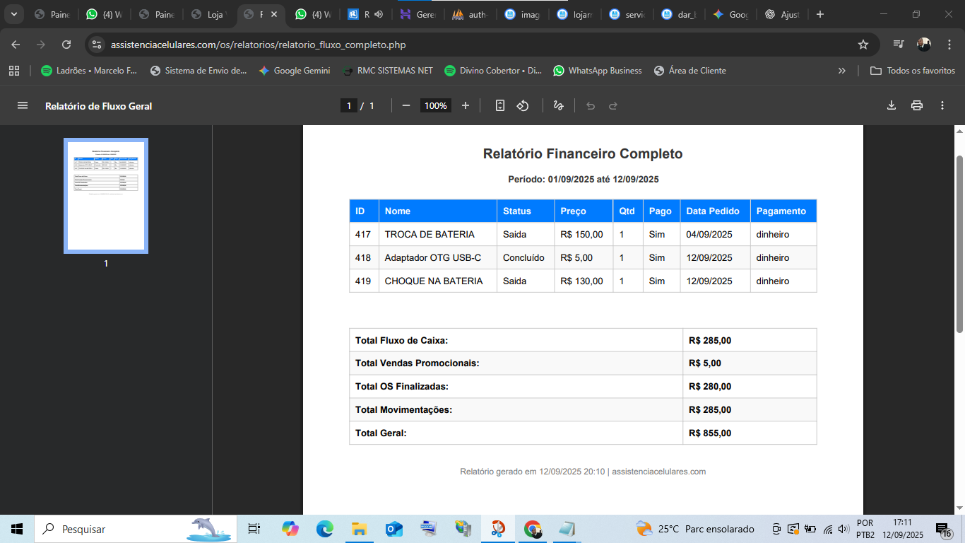Viewport: 965px width, 543px height.
Task: Switch to the Ajust browser tab
Action: coord(783,14)
